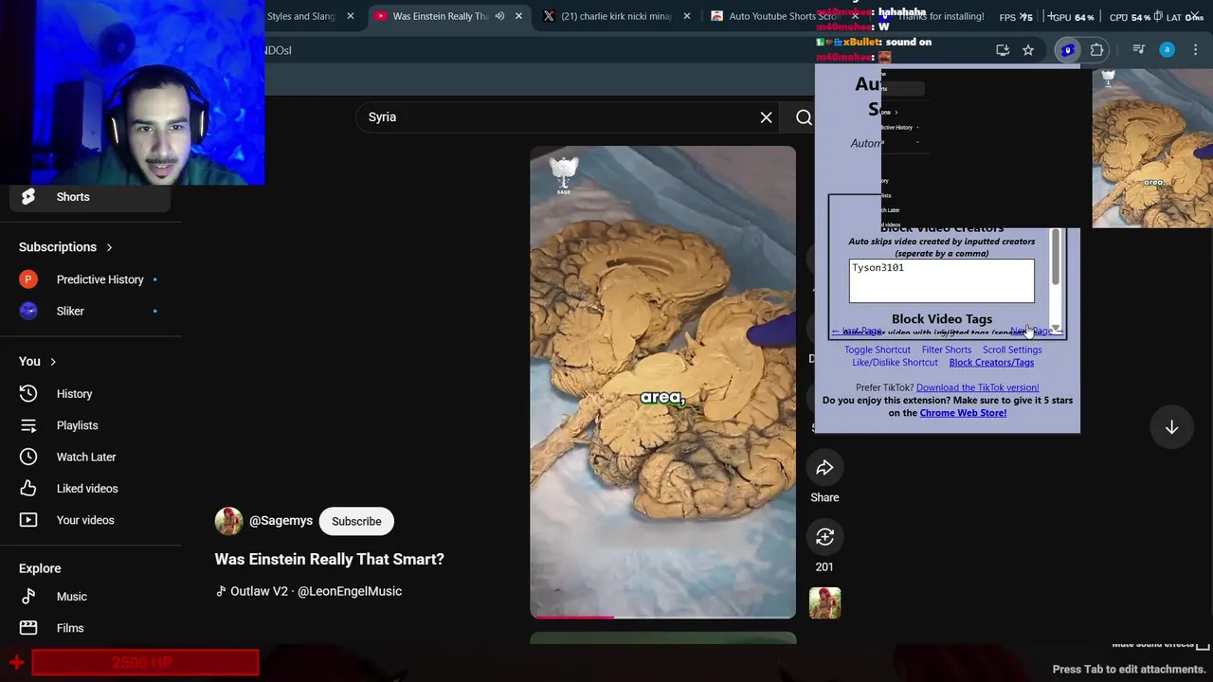The image size is (1213, 682).
Task: Click the extension popup scrollbar
Action: (x=1055, y=259)
